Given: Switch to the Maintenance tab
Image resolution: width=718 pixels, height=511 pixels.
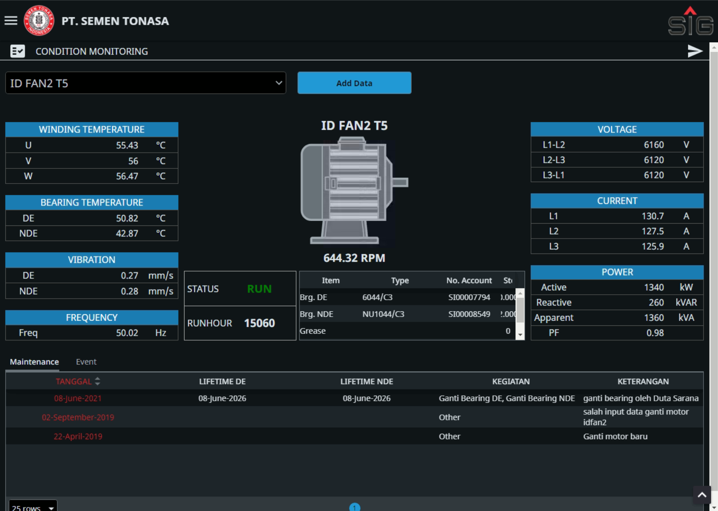Looking at the screenshot, I should (x=34, y=362).
